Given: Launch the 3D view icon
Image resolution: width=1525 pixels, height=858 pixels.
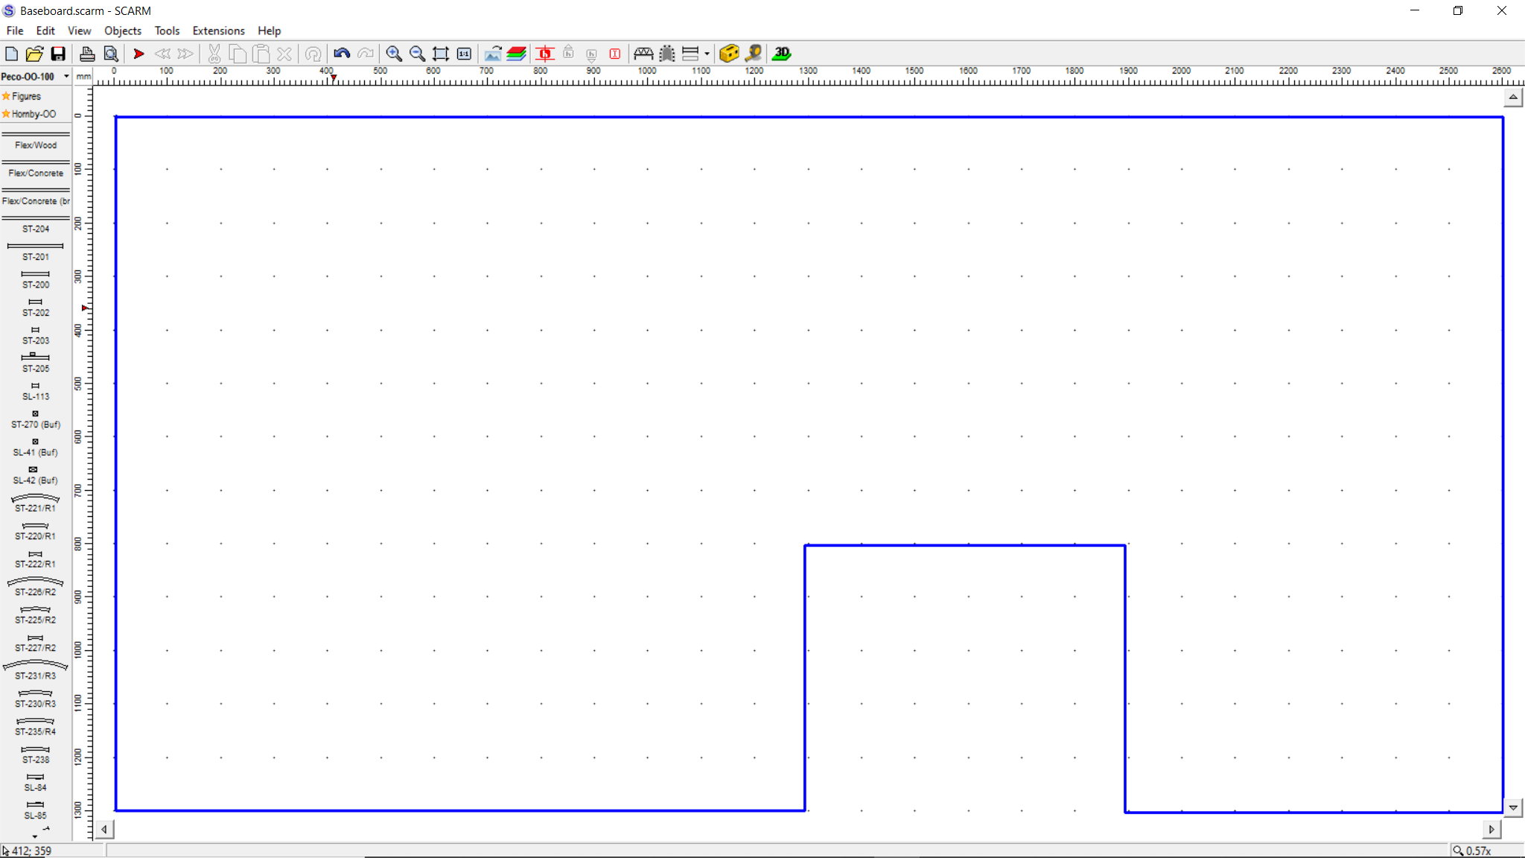Looking at the screenshot, I should pos(782,54).
